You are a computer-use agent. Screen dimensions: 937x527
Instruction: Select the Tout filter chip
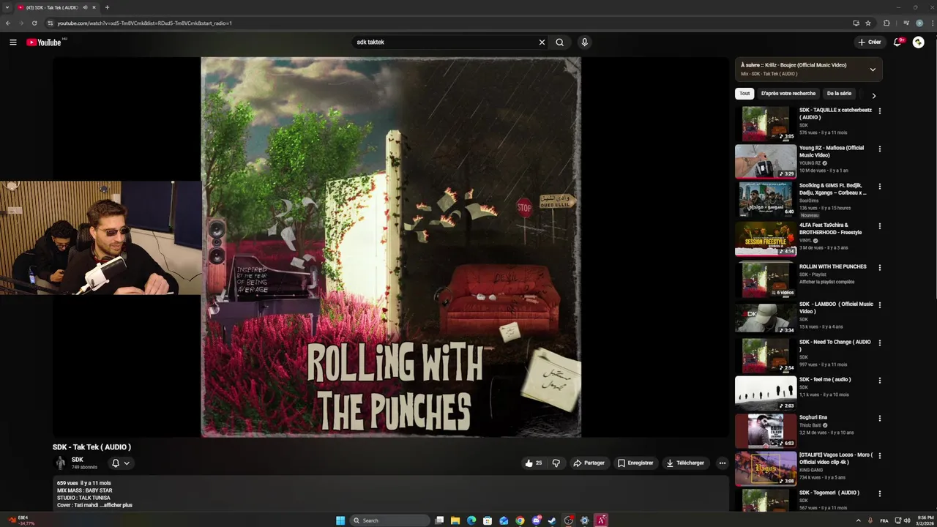point(744,94)
